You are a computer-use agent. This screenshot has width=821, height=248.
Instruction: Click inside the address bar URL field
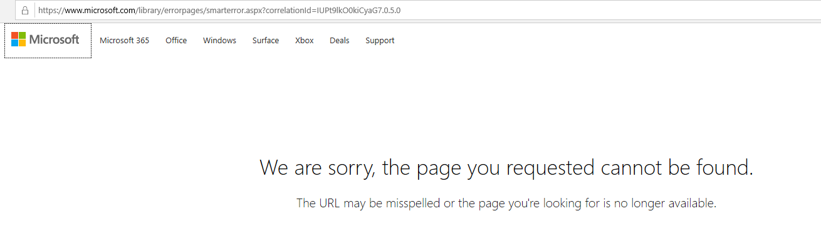coord(426,10)
